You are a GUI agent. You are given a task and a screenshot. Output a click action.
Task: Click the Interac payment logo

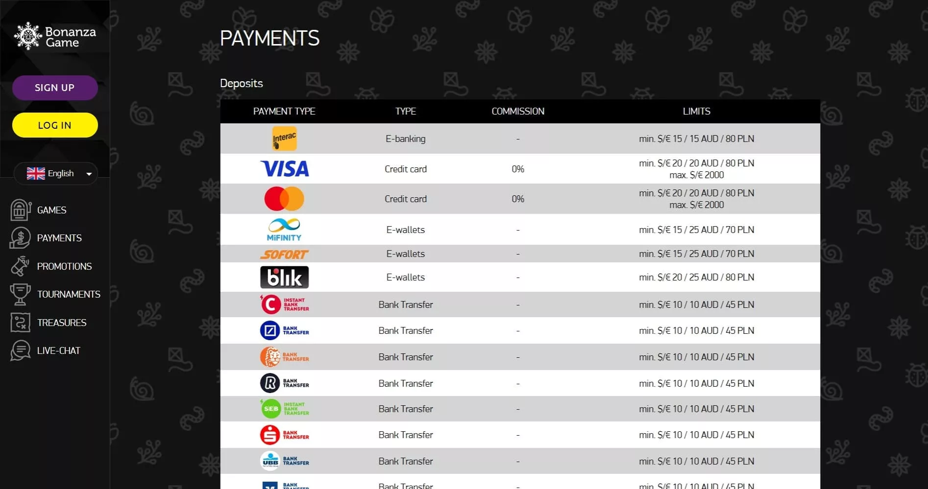[284, 139]
